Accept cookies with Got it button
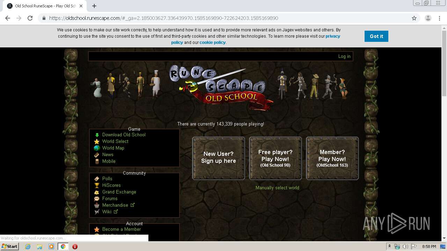 click(x=376, y=36)
